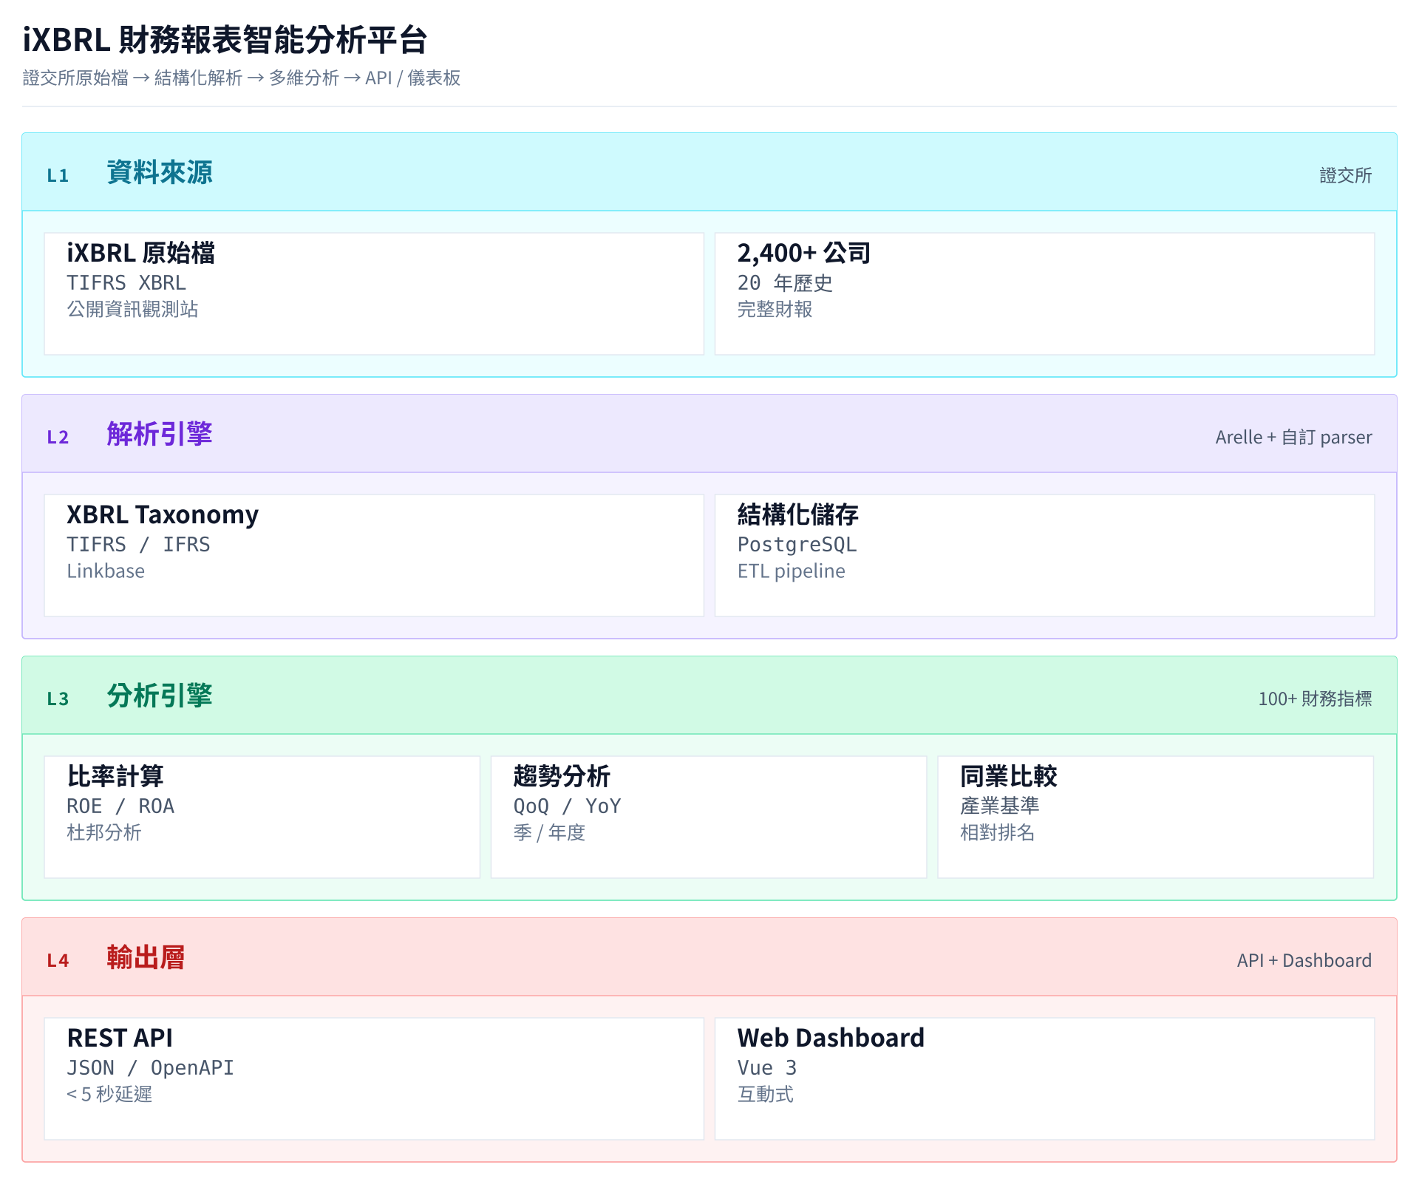Select the Web Dashboard card title
The height and width of the screenshot is (1193, 1419).
point(831,1038)
